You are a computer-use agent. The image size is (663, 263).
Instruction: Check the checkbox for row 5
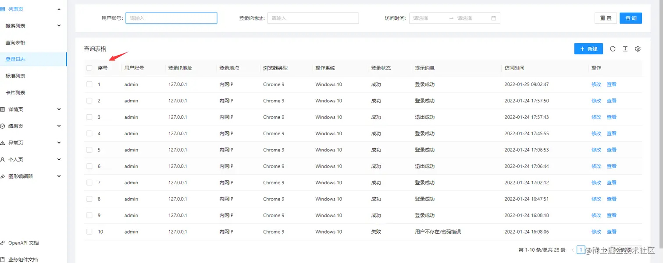point(89,150)
